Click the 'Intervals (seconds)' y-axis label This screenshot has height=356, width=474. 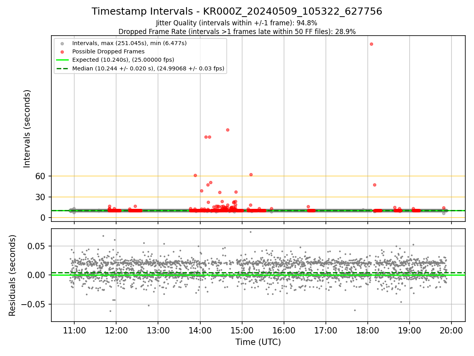27,129
